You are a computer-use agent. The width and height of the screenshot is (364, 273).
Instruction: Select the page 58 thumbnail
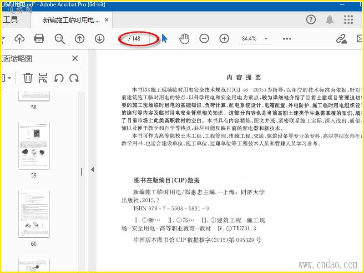tap(34, 96)
